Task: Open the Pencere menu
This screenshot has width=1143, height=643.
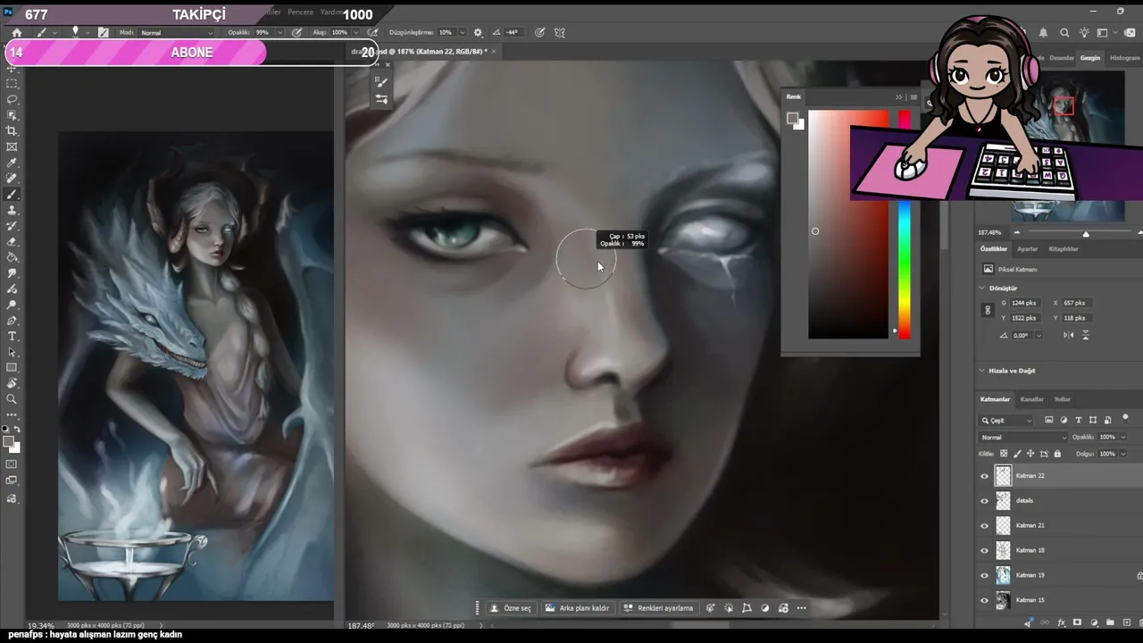Action: point(300,13)
